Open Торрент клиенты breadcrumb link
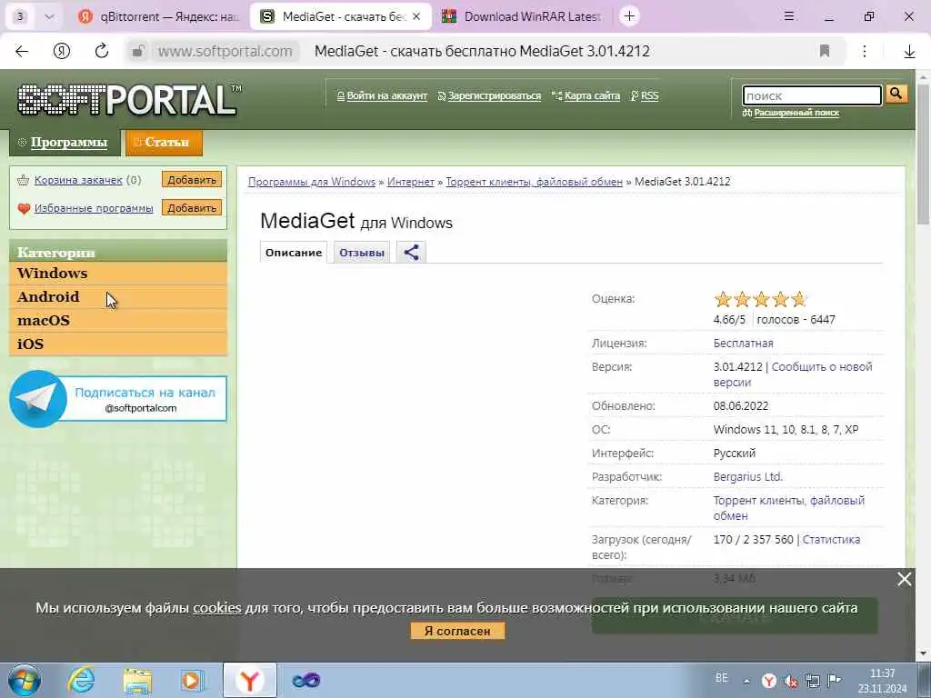Viewport: 931px width, 698px height. pyautogui.click(x=534, y=182)
